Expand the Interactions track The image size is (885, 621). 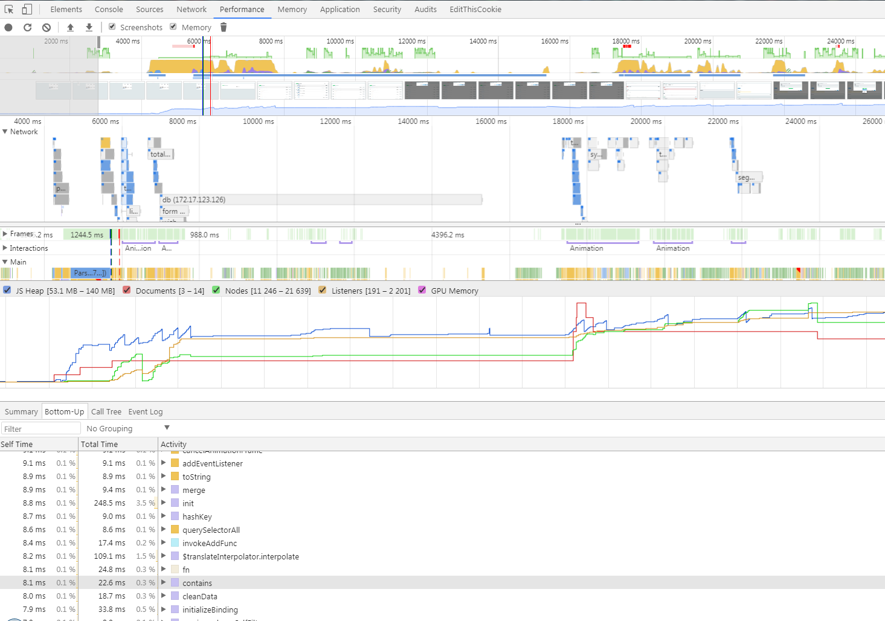point(5,248)
